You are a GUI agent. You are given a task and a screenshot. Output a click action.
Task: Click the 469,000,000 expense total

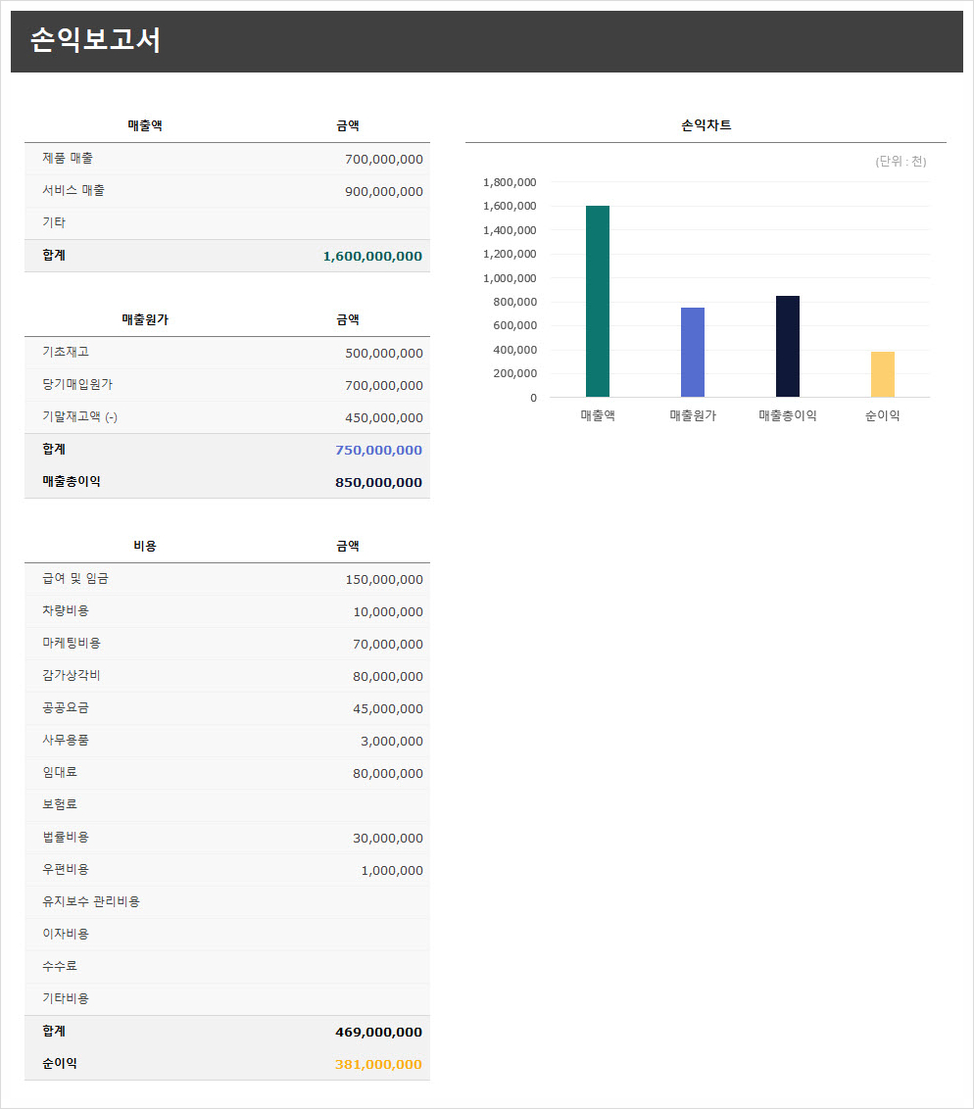(378, 1032)
